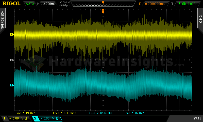
Task: Click the cyan channel 2 ground marker
Action: pyautogui.click(x=11, y=85)
